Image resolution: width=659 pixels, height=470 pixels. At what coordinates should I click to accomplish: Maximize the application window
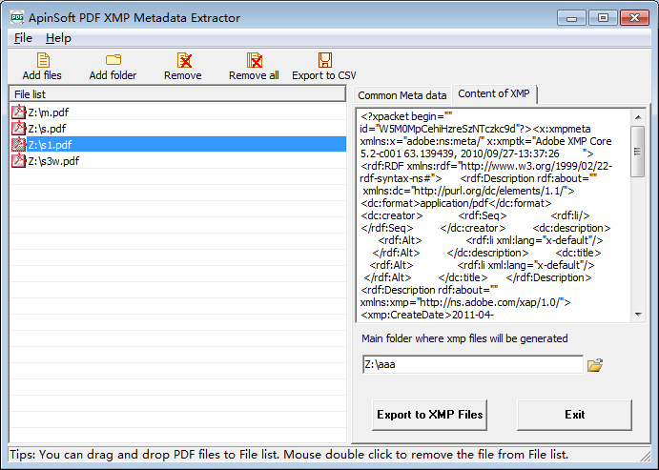pyautogui.click(x=603, y=18)
